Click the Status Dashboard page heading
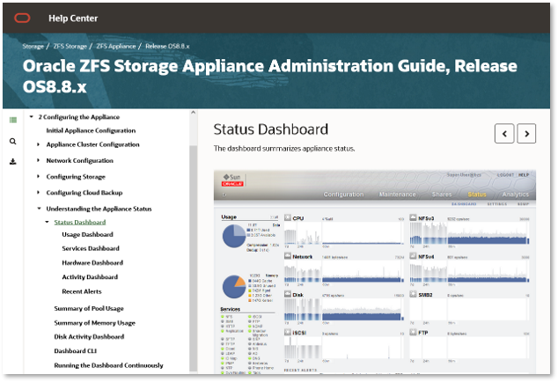This screenshot has width=558, height=382. coord(271,129)
